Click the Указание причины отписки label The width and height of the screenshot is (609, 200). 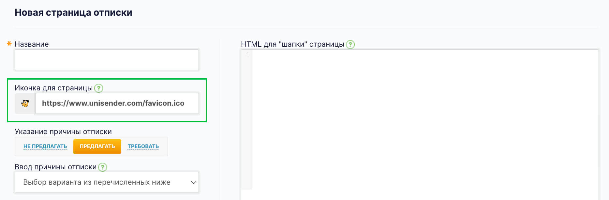coord(63,132)
